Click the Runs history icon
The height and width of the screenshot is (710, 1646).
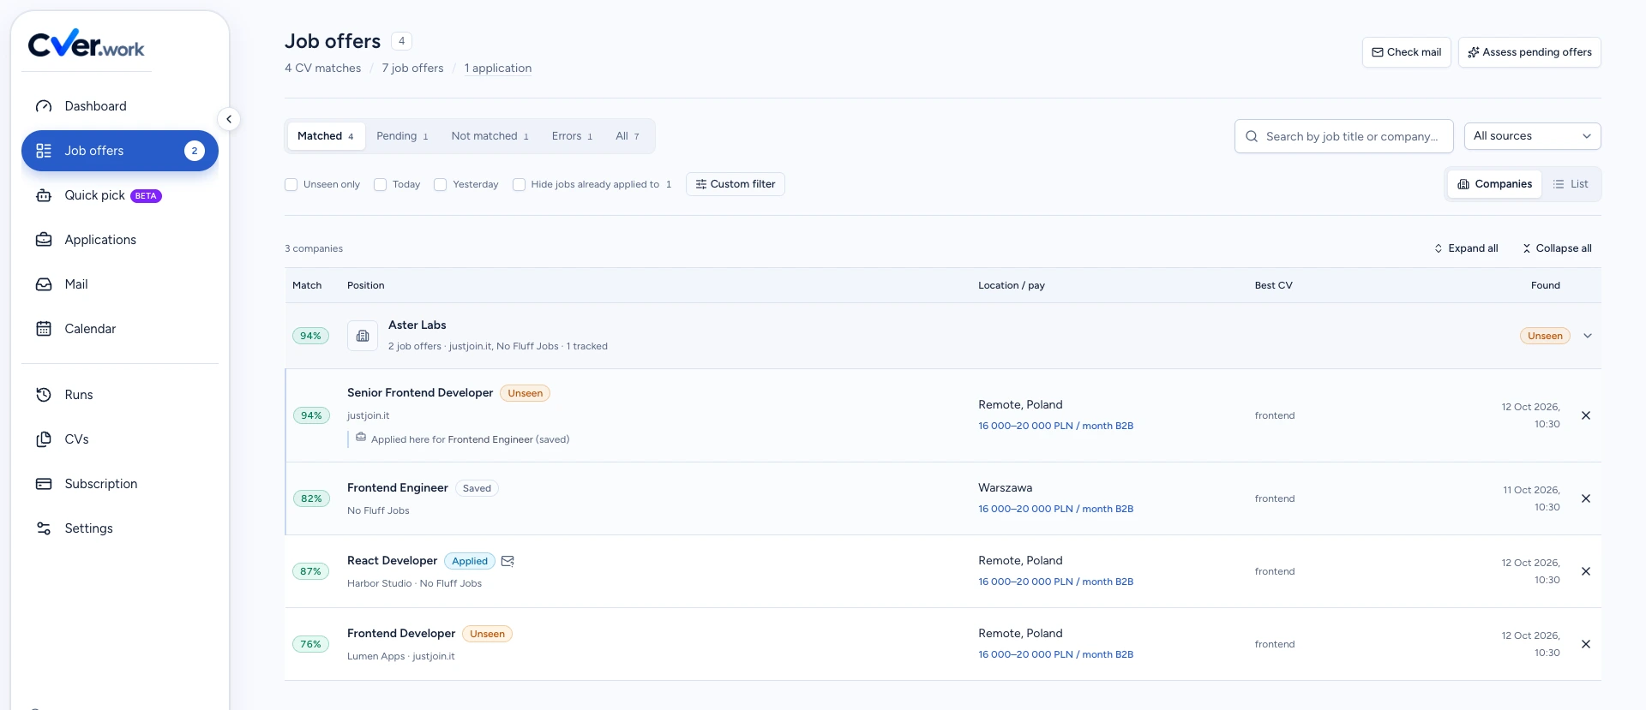[44, 395]
